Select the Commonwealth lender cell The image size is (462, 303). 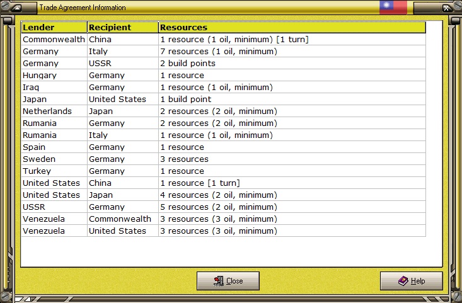click(x=54, y=40)
